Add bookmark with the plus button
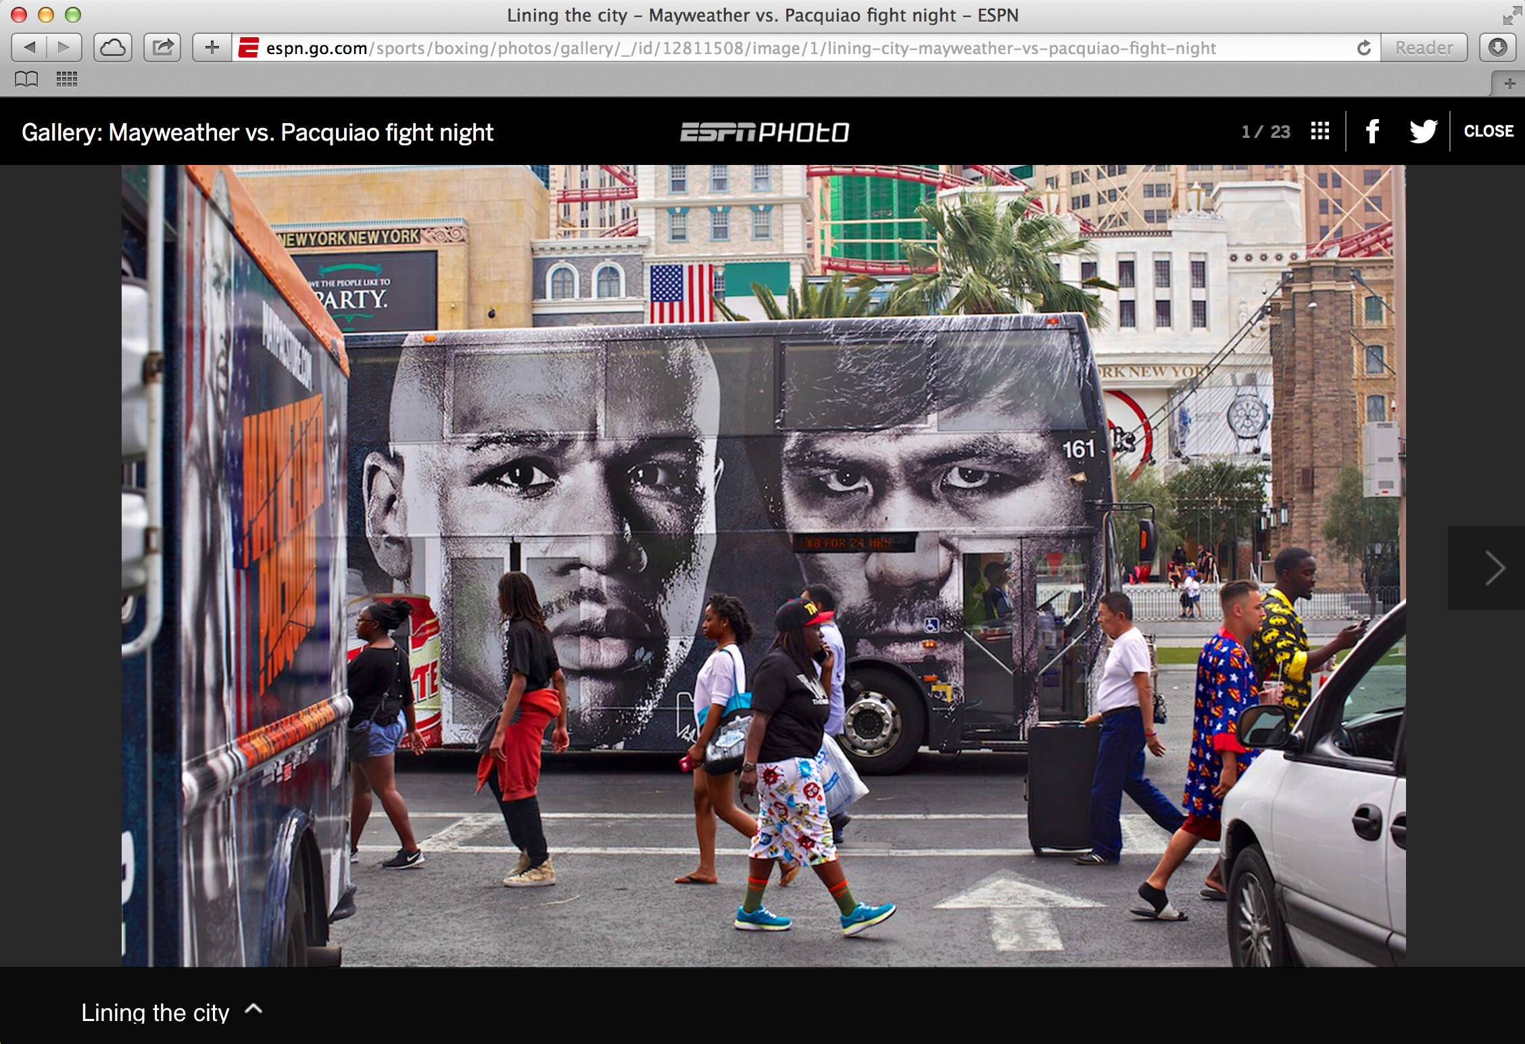1525x1044 pixels. (x=212, y=47)
